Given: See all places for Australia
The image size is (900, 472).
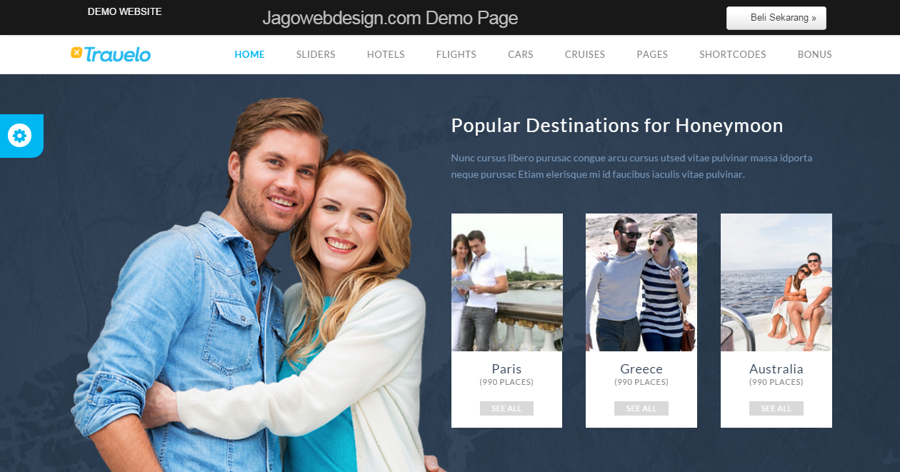Looking at the screenshot, I should (x=776, y=408).
